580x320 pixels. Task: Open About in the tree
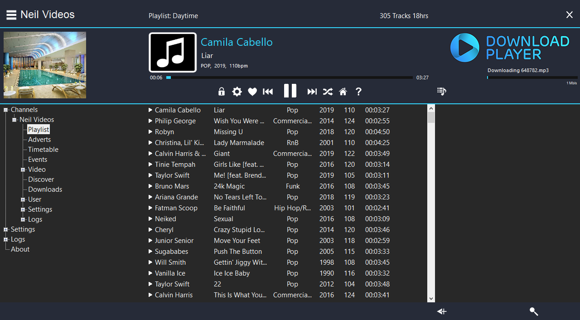[x=20, y=249]
